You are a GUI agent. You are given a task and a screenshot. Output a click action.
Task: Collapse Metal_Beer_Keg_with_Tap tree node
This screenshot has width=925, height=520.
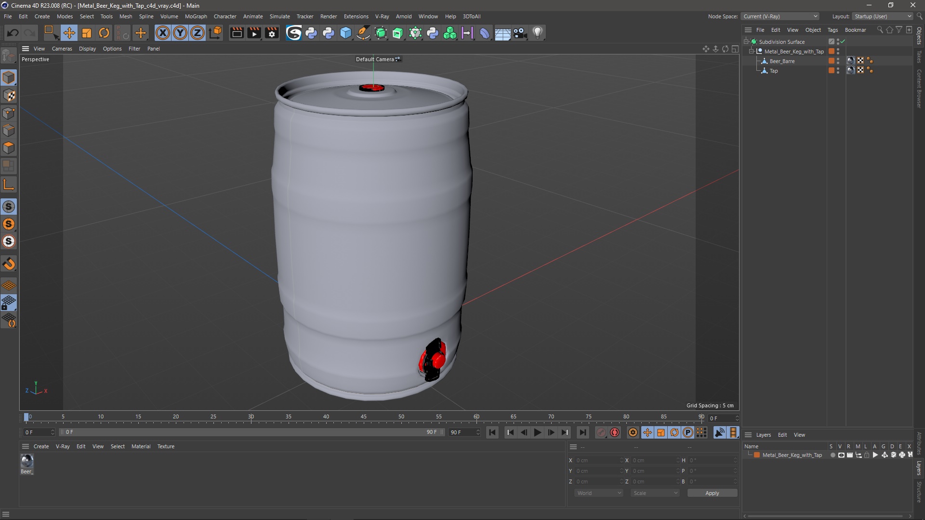[751, 51]
